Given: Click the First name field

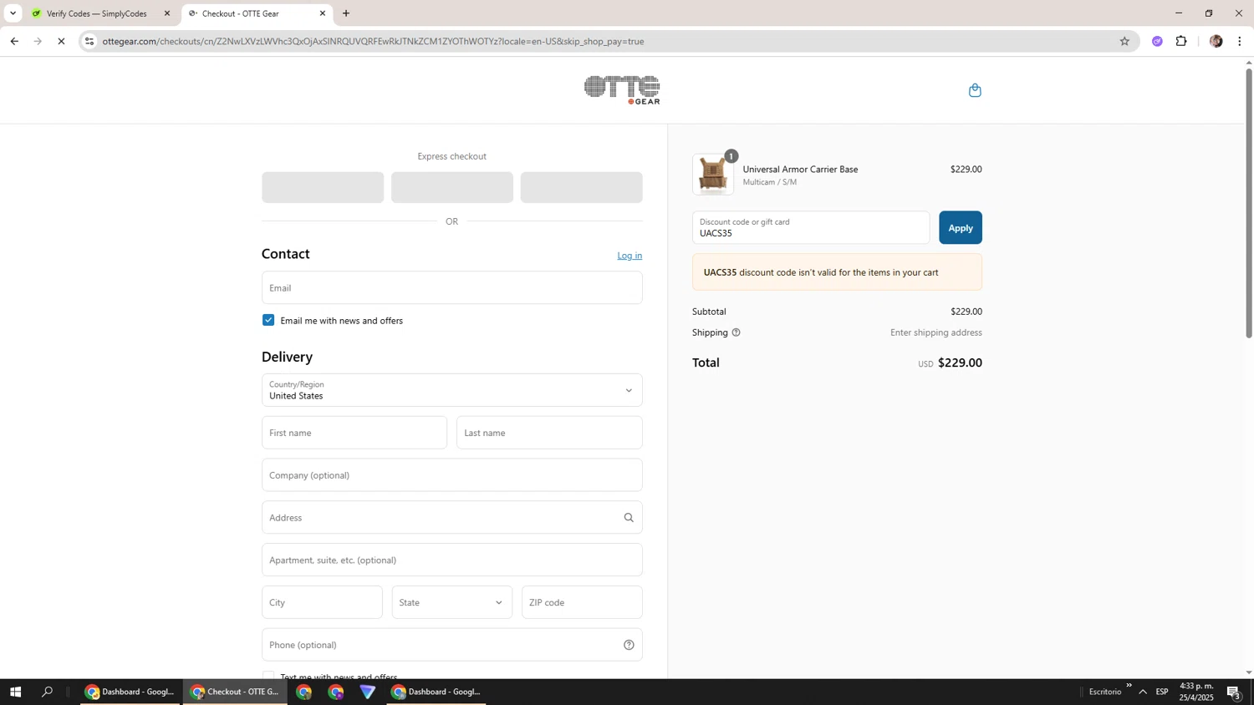Looking at the screenshot, I should [354, 433].
